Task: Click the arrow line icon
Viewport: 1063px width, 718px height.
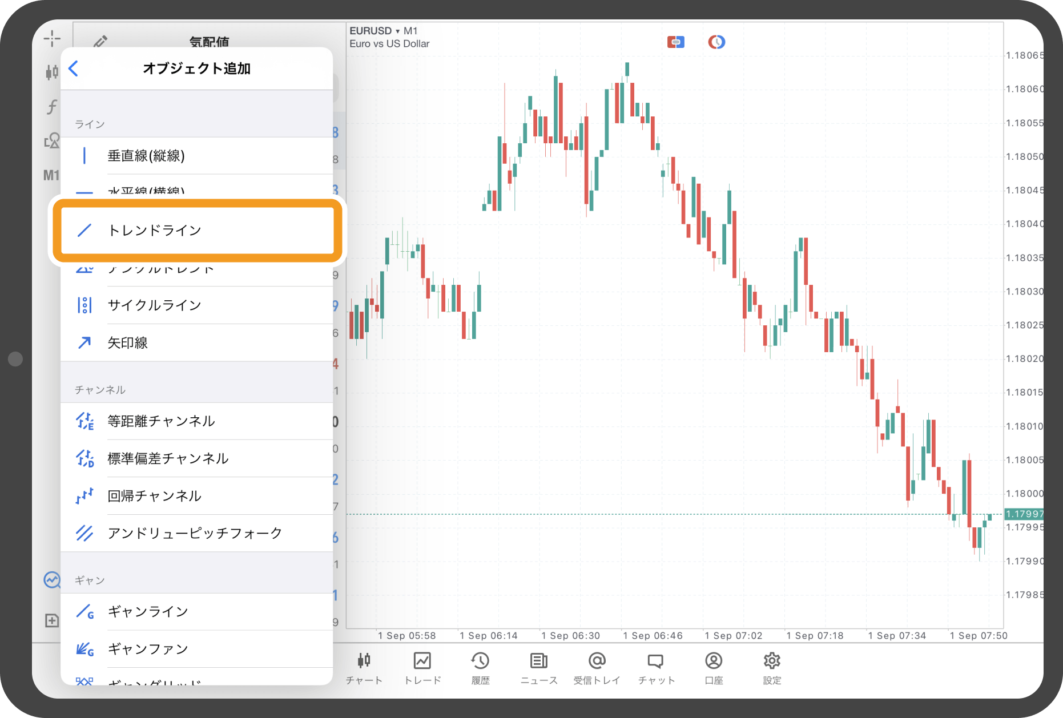Action: [84, 342]
